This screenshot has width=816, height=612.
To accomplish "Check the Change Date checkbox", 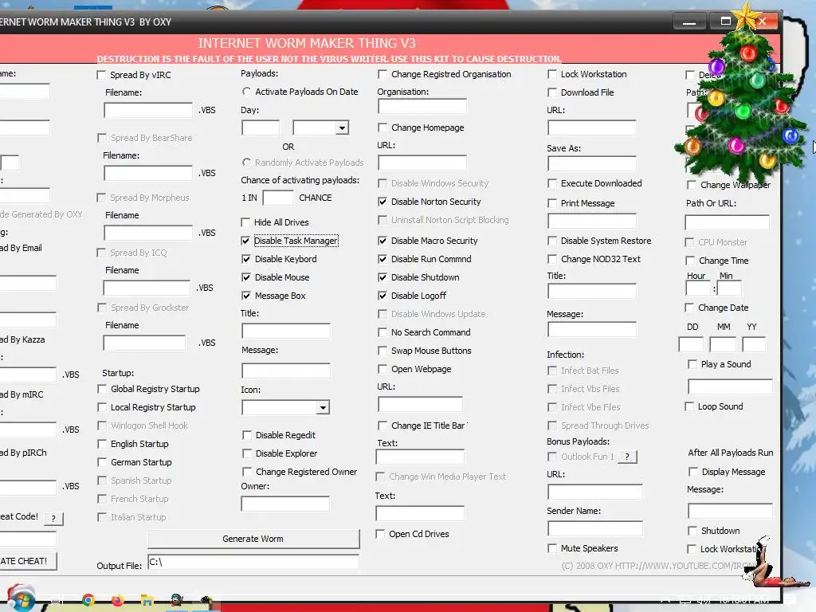I will coord(689,308).
